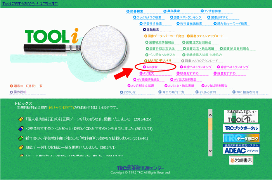The image size is (272, 180).
Task: Open the 図書検索 book search link
Action: click(137, 11)
